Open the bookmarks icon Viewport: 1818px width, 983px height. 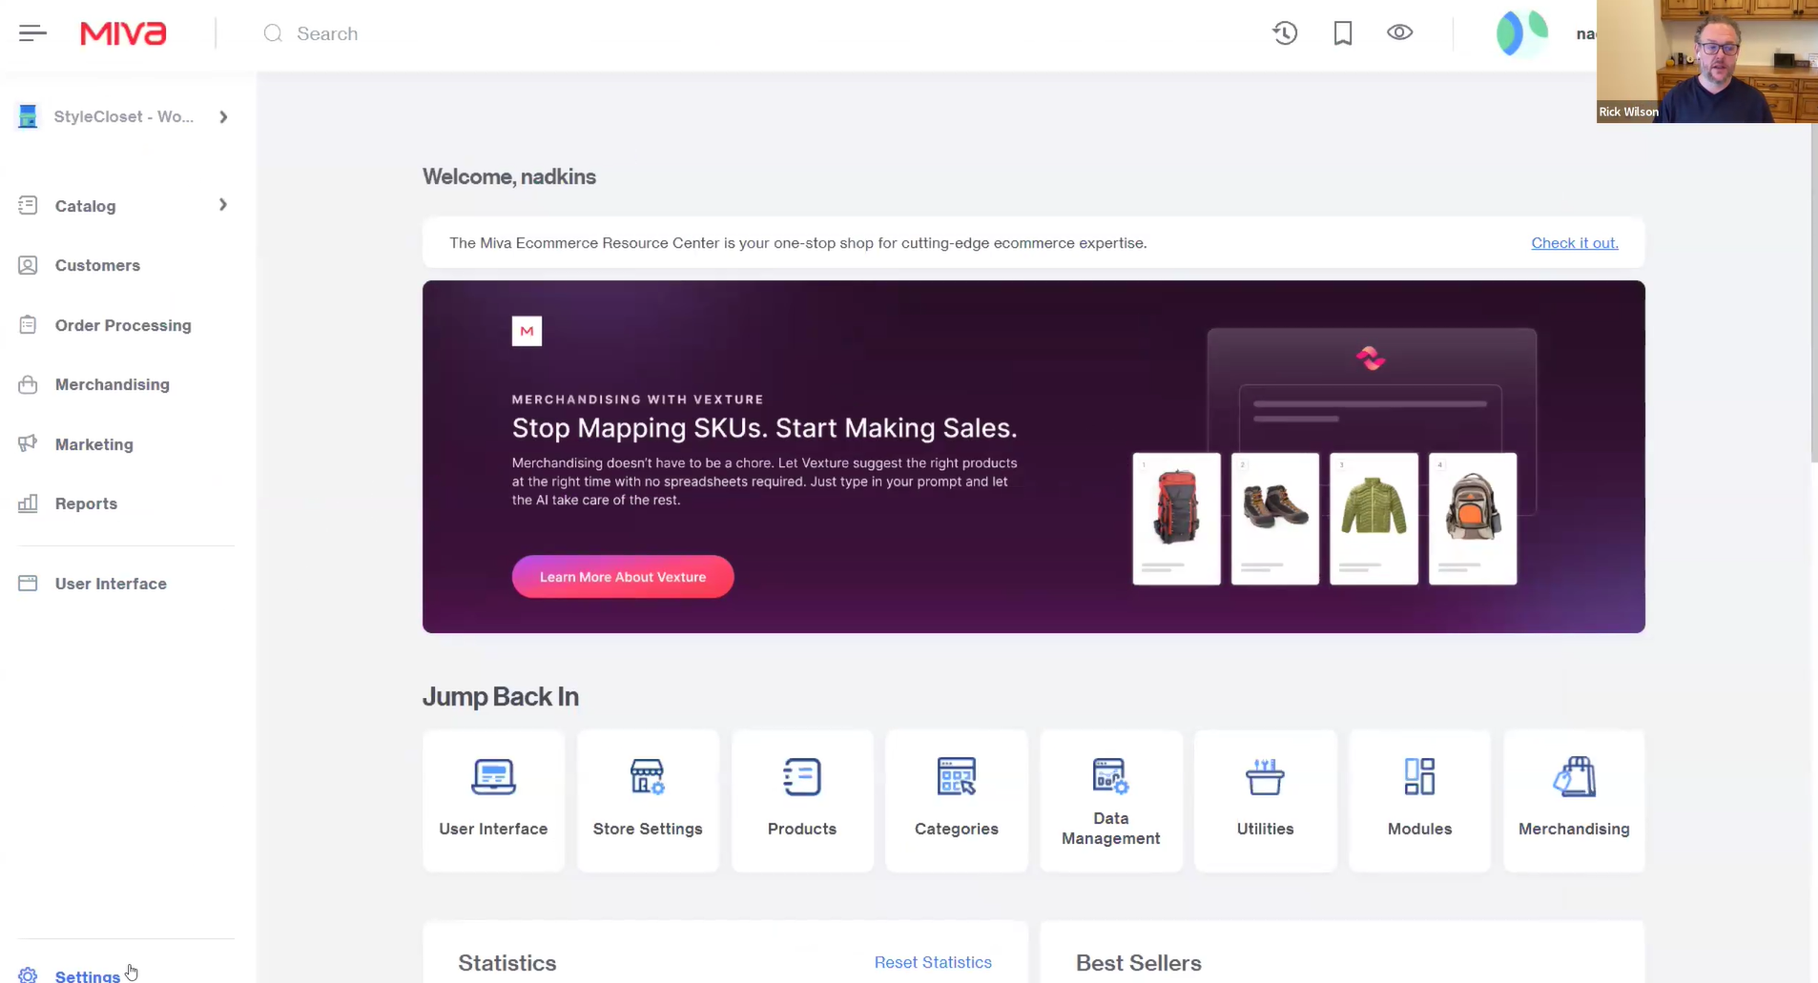[x=1343, y=33]
